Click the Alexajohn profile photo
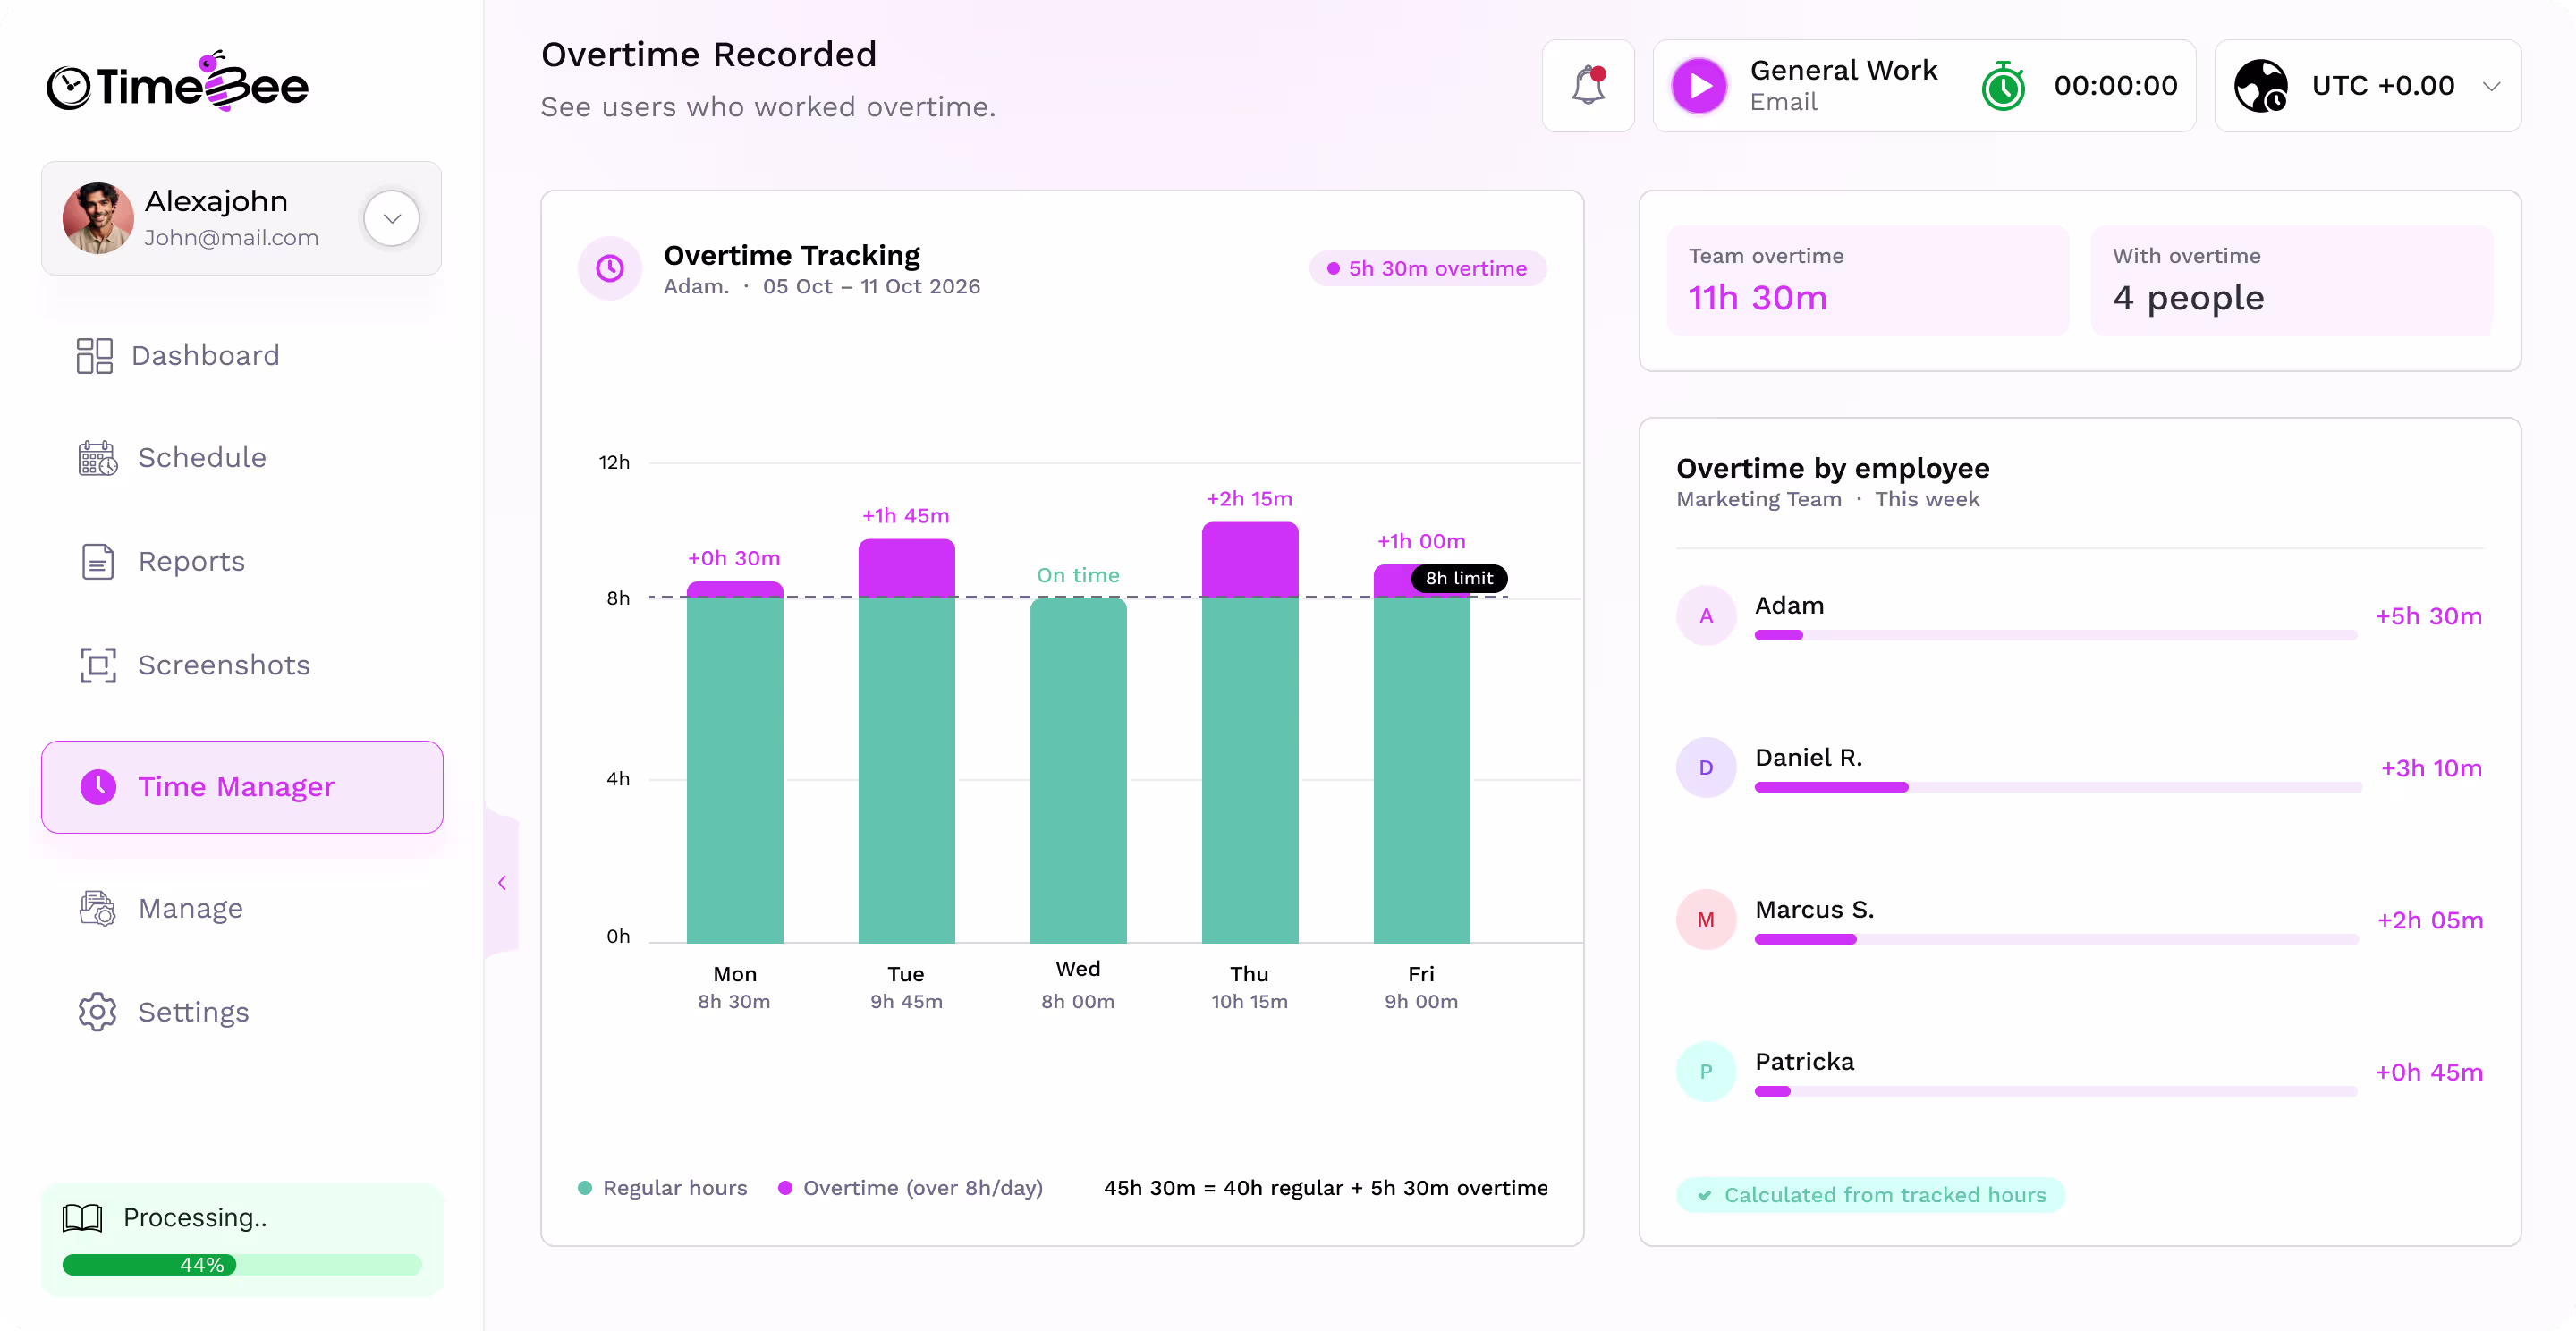2576x1331 pixels. click(98, 218)
